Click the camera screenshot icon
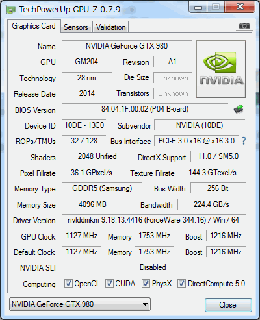This screenshot has height=320, width=260. (244, 26)
